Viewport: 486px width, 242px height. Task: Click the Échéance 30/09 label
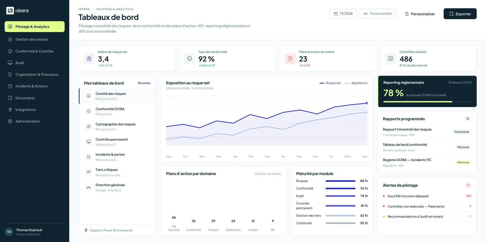click(460, 82)
